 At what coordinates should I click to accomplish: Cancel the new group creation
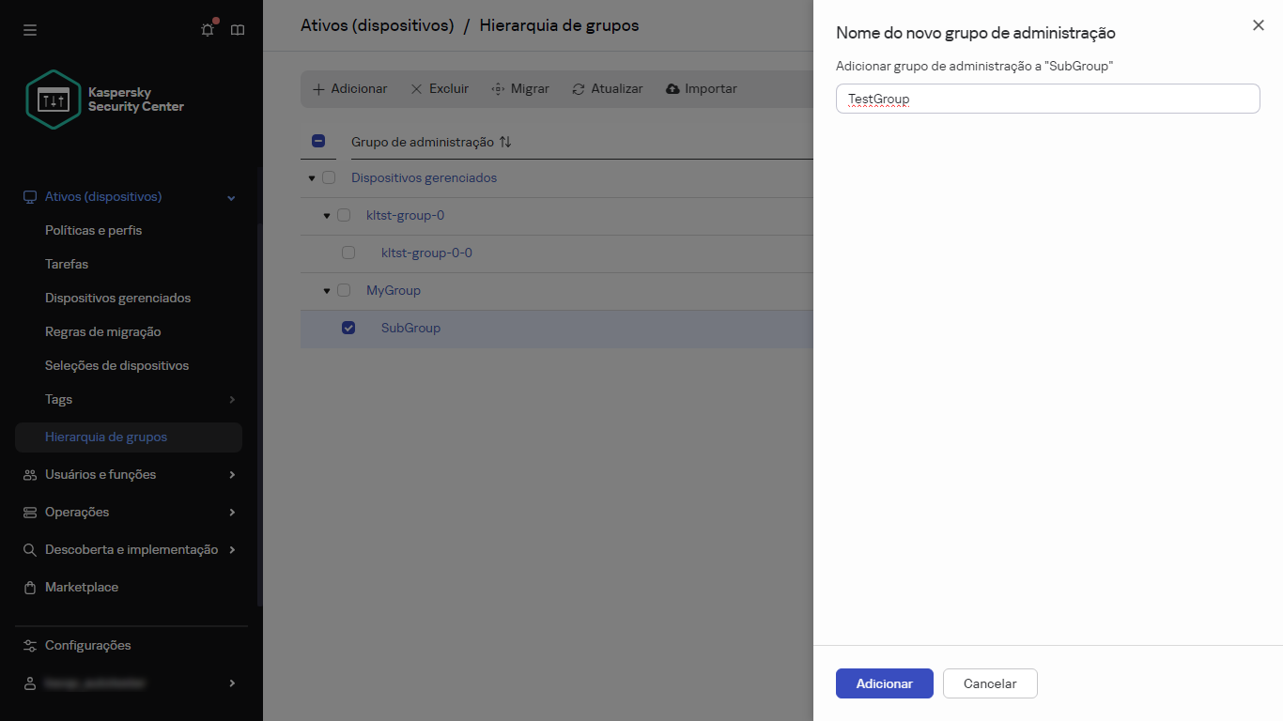coord(990,683)
